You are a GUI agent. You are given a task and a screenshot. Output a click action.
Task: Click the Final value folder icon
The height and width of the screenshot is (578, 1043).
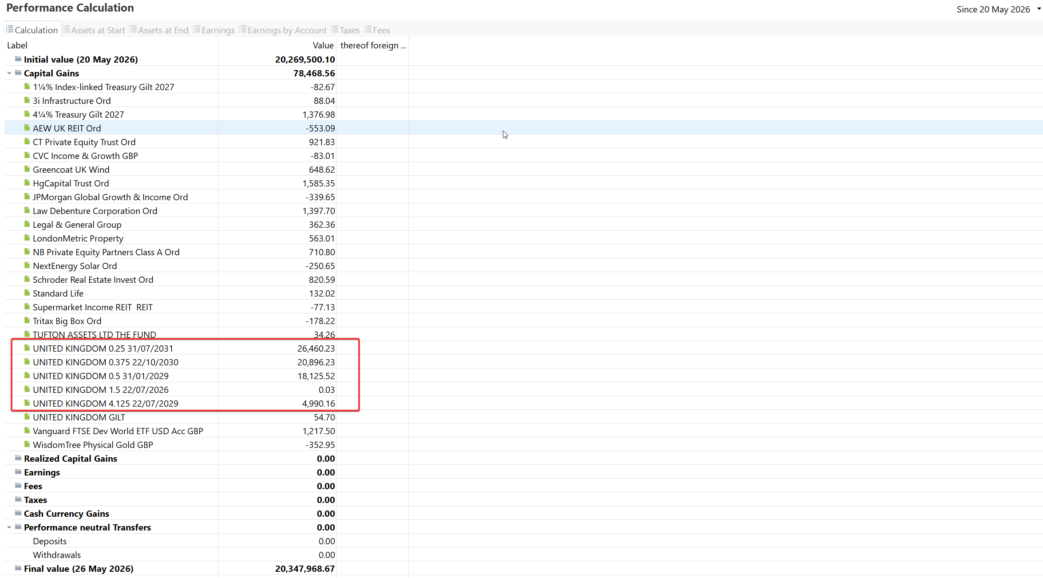pos(18,568)
